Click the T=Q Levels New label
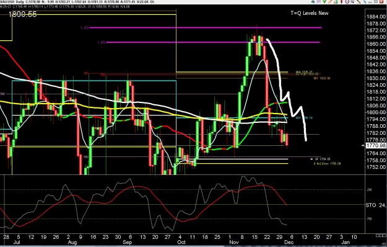This screenshot has width=387, height=247. [x=310, y=13]
